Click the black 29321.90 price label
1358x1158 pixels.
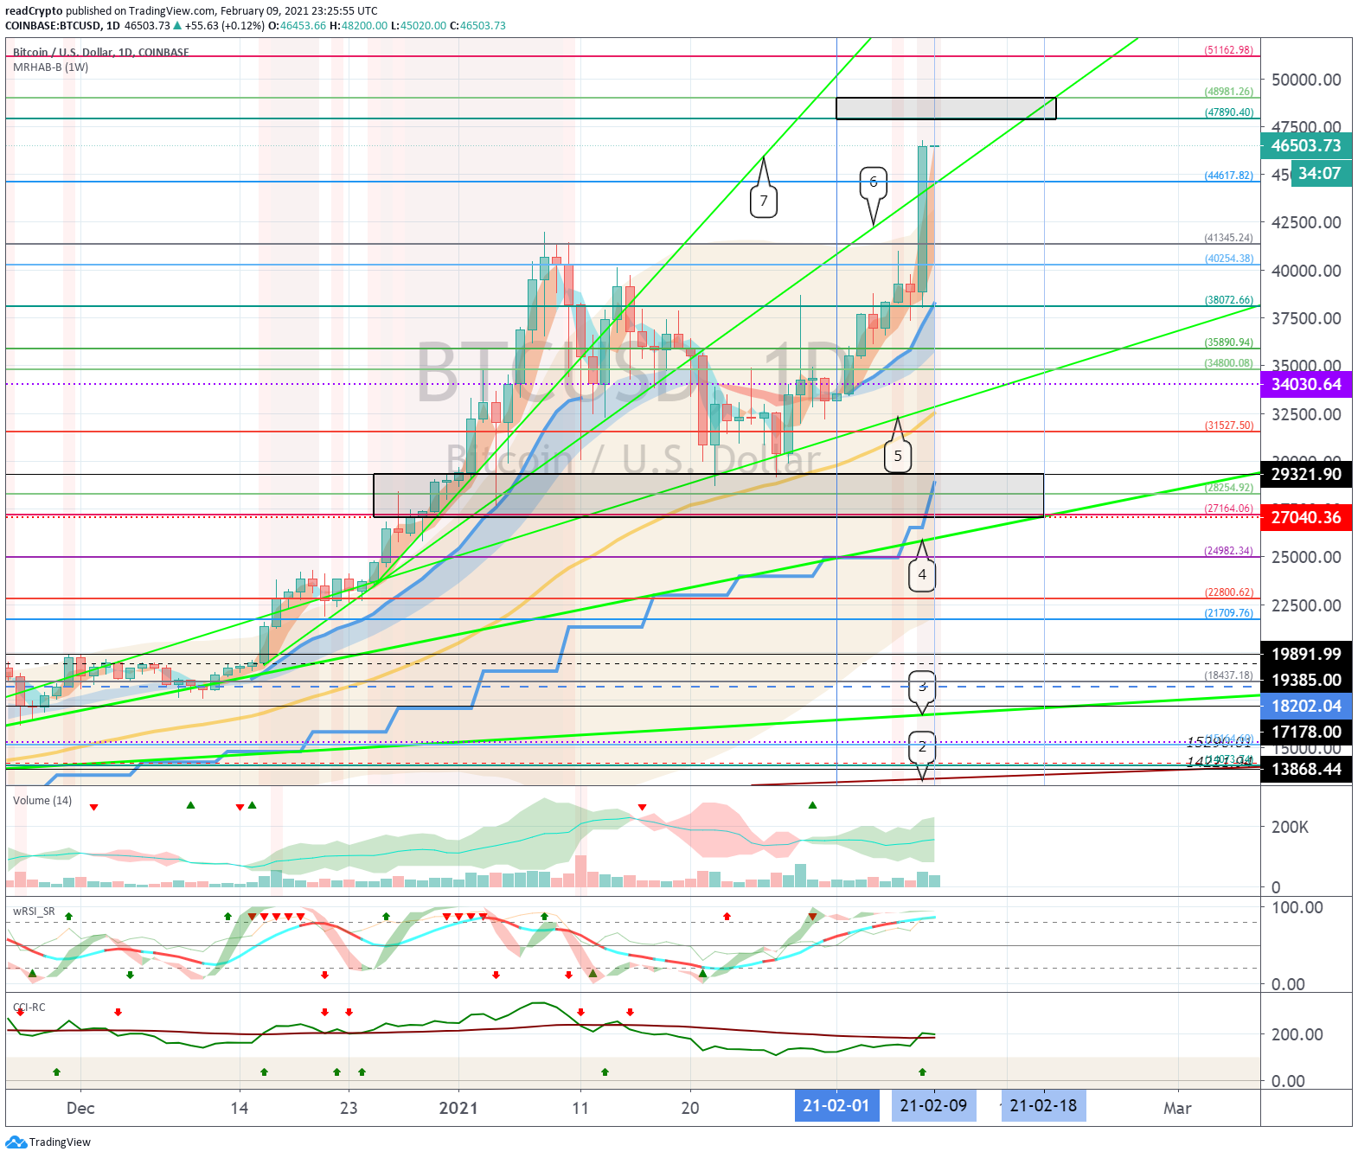(1306, 474)
